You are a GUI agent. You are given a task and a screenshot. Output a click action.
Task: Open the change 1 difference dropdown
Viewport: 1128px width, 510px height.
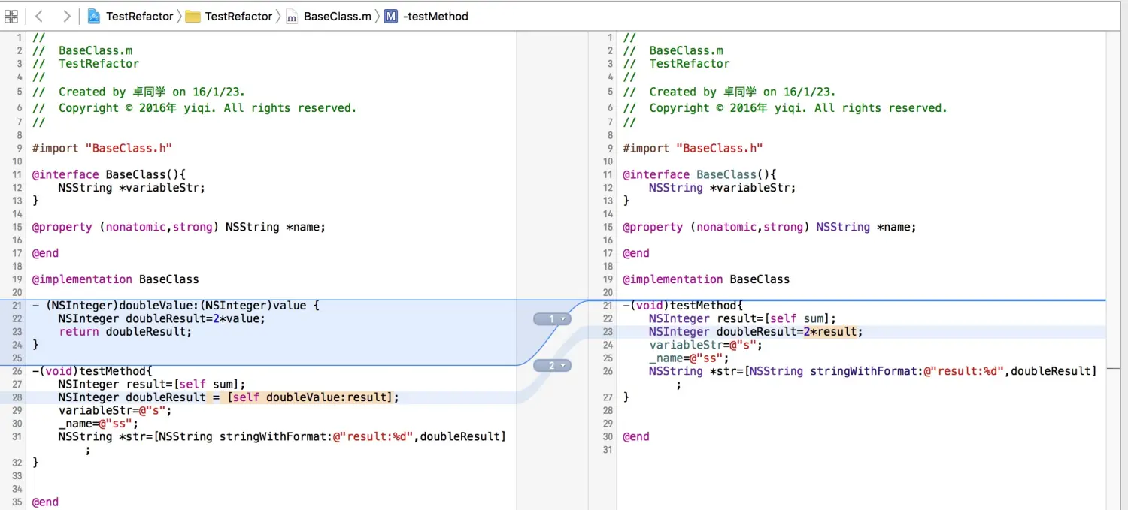click(x=552, y=319)
